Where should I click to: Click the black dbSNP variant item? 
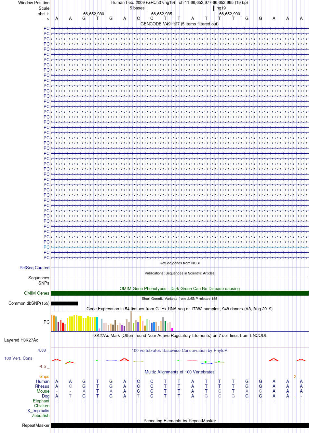[64, 303]
